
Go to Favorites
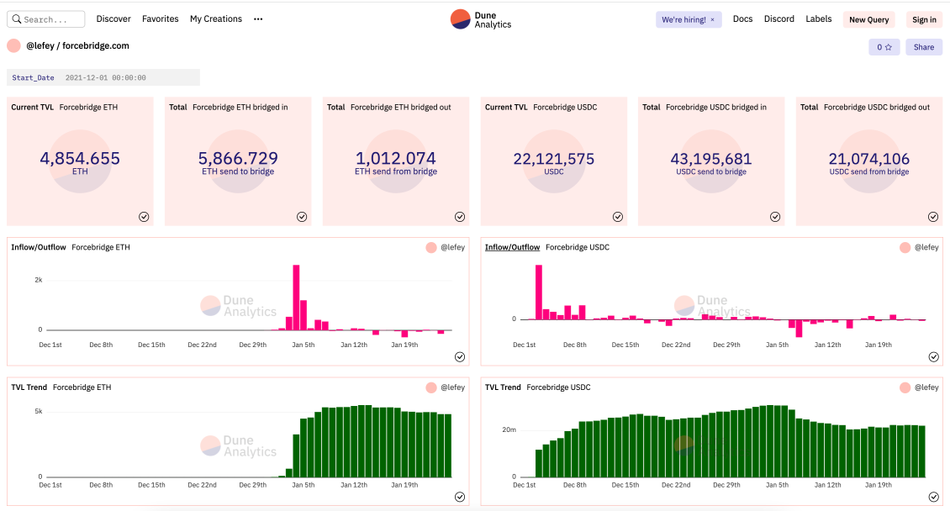coord(160,19)
